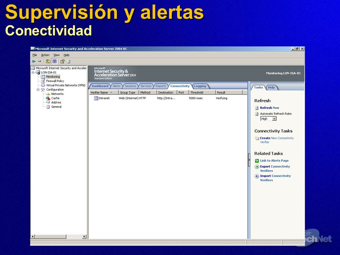The height and width of the screenshot is (255, 340).
Task: Open the Automatic Refresh Rate High dropdown
Action: tap(274, 119)
